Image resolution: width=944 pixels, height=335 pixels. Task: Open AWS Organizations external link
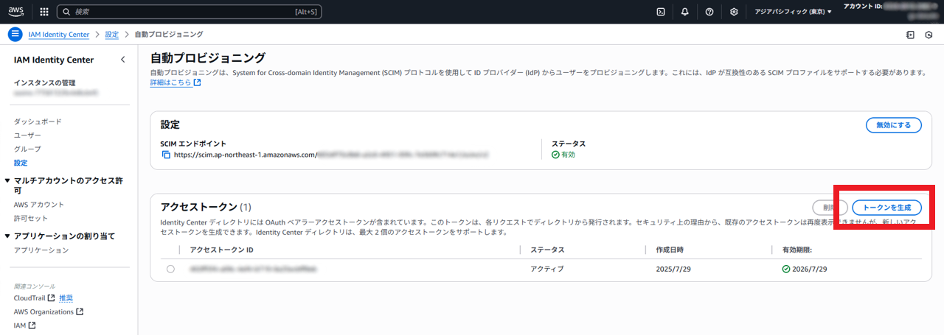[48, 312]
